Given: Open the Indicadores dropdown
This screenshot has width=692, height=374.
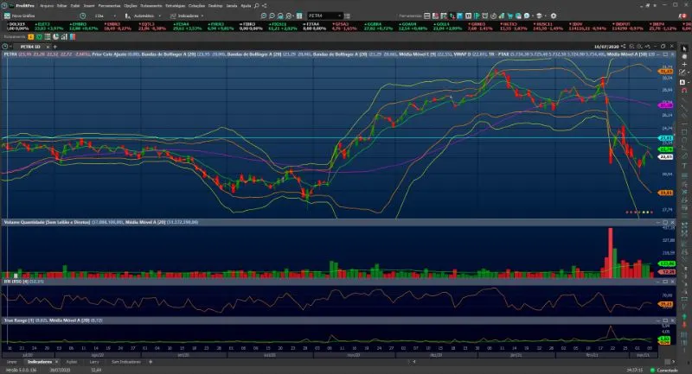Looking at the screenshot, I should click(187, 16).
